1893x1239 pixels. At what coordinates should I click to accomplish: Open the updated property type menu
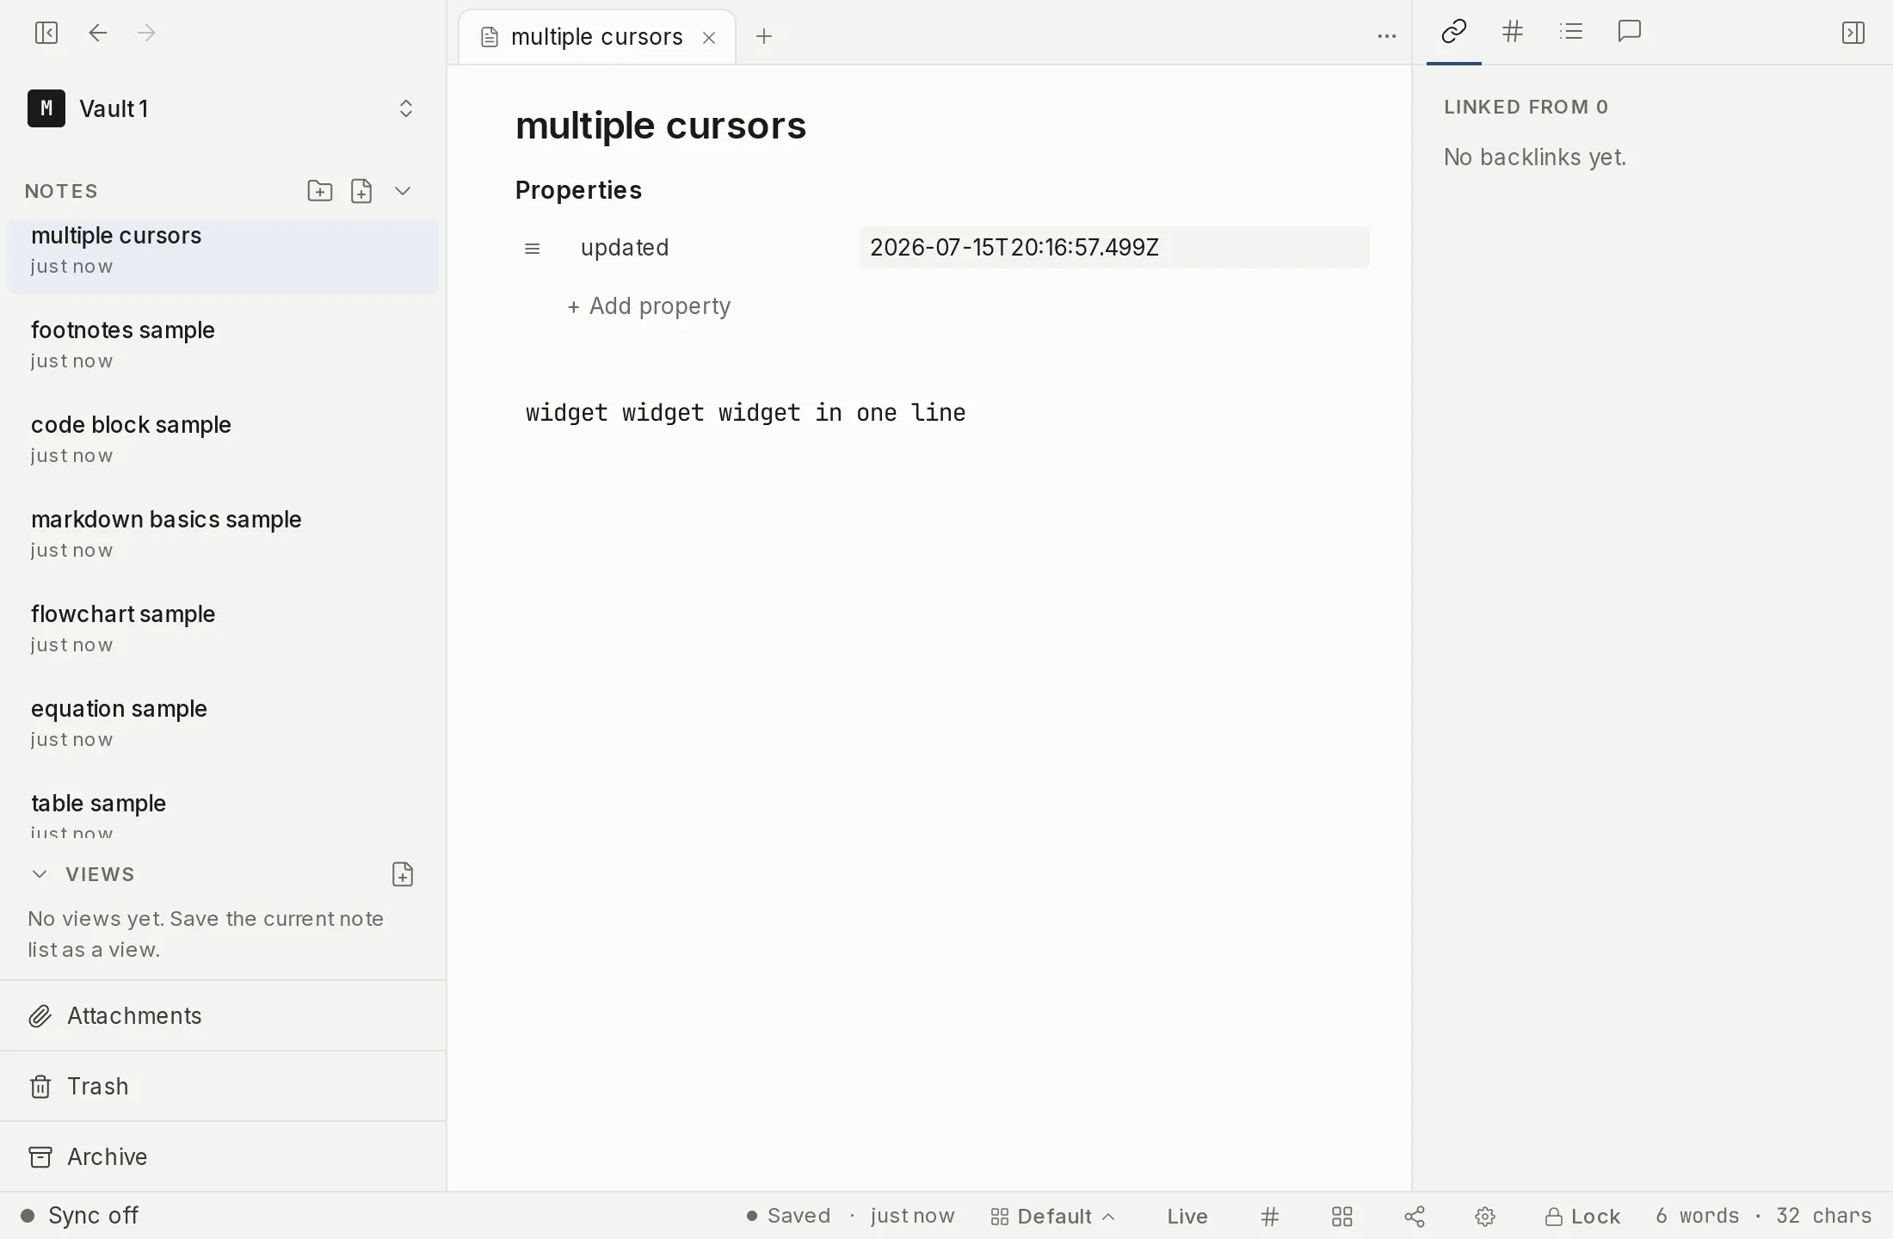click(x=532, y=249)
